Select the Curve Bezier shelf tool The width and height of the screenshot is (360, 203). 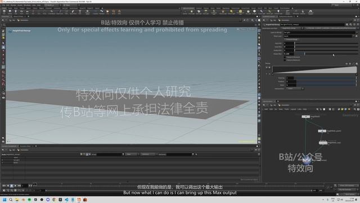pos(51,12)
